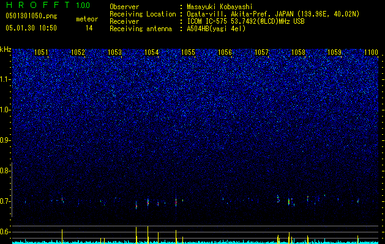The height and width of the screenshot is (244, 385).
Task: Click the 0.7 frequency axis label
Action: point(6,201)
